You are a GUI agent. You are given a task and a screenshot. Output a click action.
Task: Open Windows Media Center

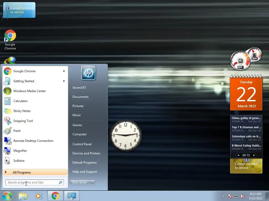pyautogui.click(x=35, y=91)
